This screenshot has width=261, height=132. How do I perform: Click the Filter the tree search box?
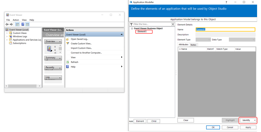tap(152, 24)
